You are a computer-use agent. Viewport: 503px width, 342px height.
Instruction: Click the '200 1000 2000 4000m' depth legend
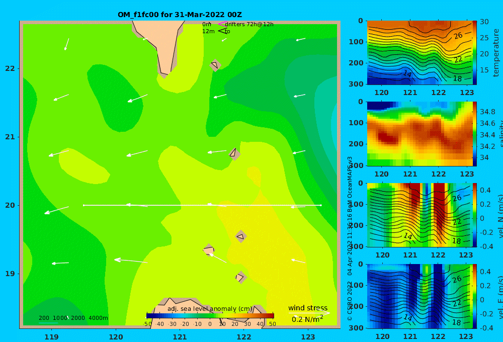click(x=73, y=318)
